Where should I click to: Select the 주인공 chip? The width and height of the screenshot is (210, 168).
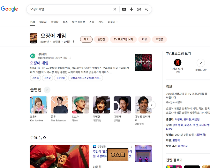tap(159, 39)
